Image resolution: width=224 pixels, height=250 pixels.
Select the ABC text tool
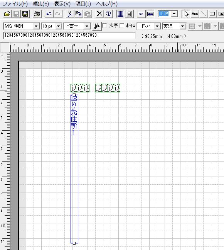[195, 14]
